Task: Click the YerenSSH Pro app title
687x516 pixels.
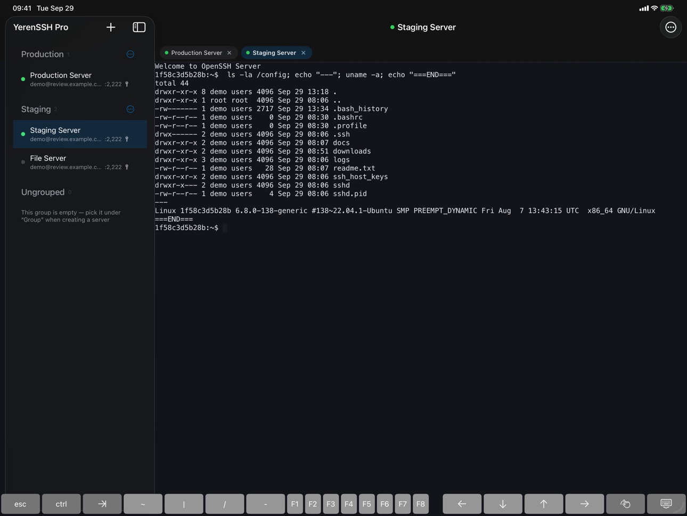Action: click(x=40, y=27)
